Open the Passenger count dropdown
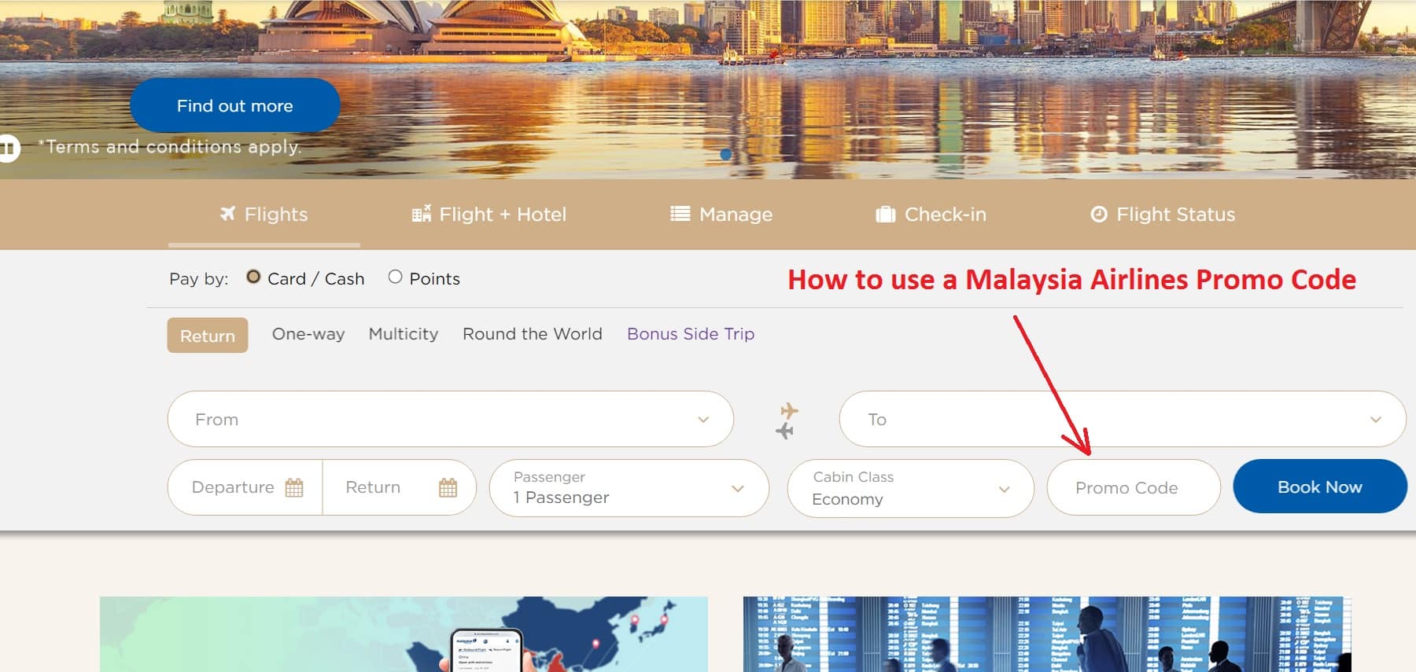The height and width of the screenshot is (672, 1416). pyautogui.click(x=629, y=488)
